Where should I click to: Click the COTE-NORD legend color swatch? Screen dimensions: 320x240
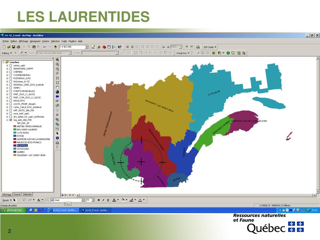15,133
